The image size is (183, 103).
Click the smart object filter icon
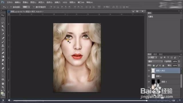coord(175,58)
